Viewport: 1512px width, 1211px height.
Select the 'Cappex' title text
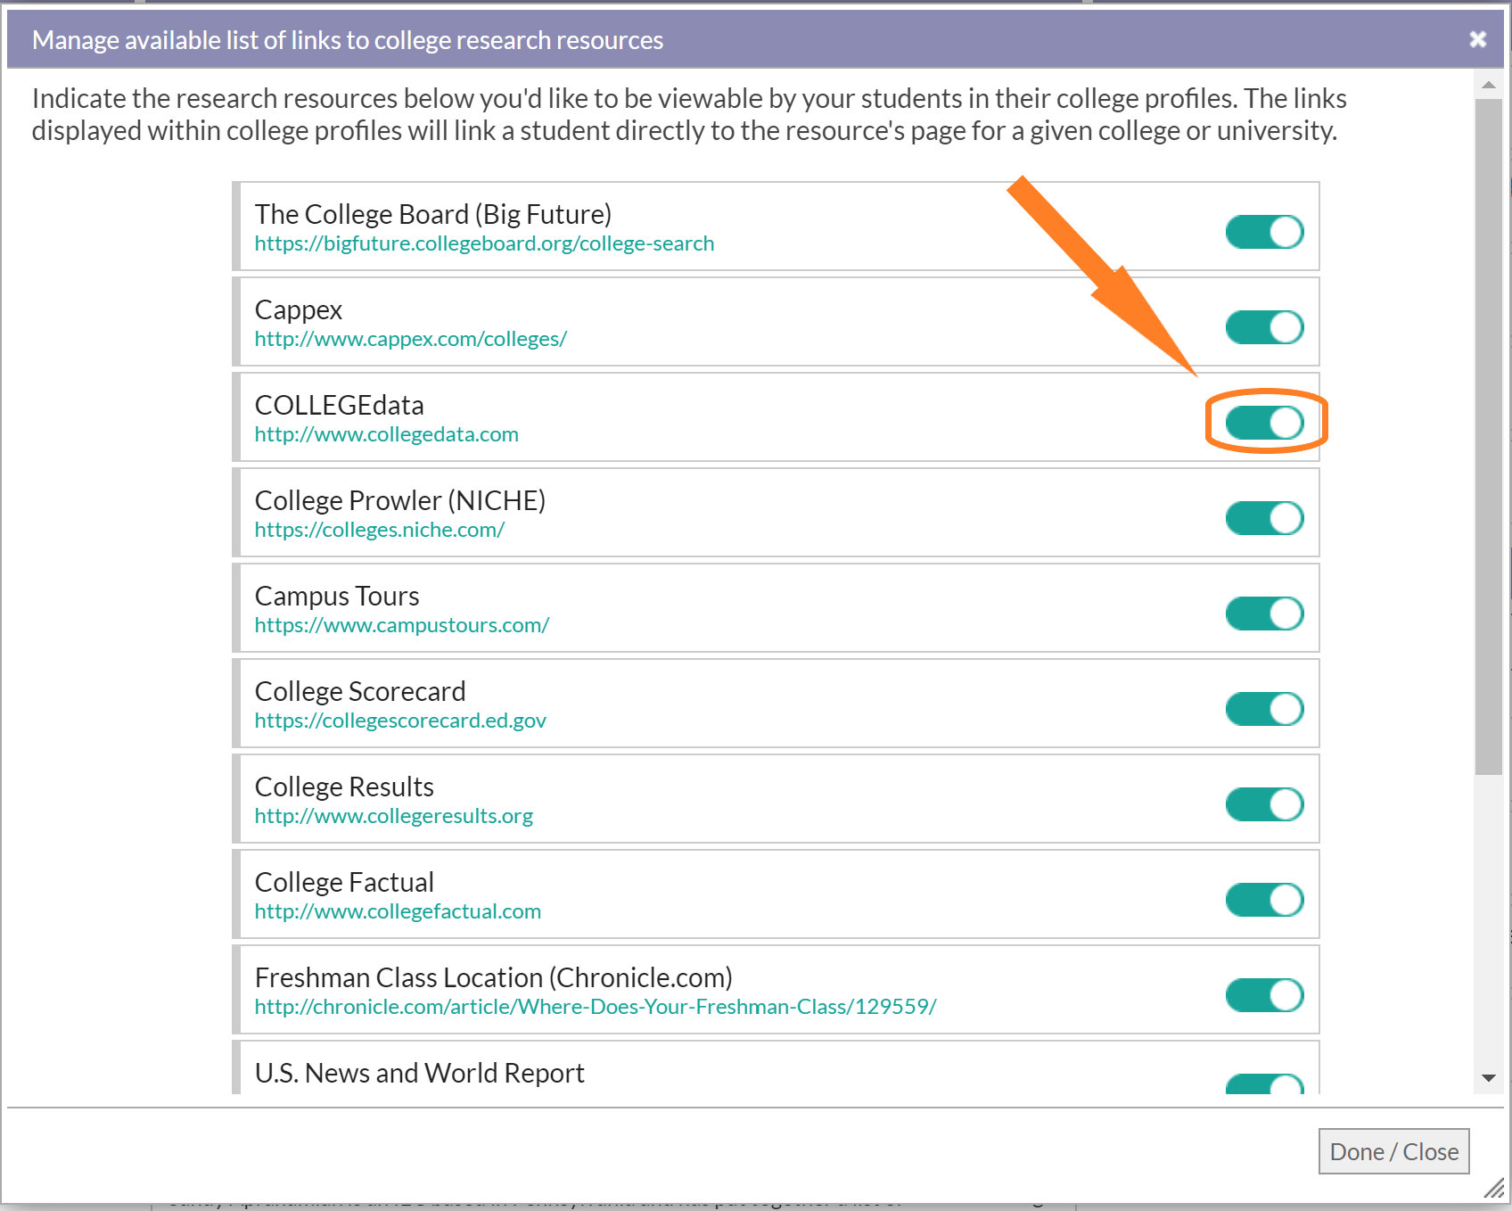[x=299, y=310]
